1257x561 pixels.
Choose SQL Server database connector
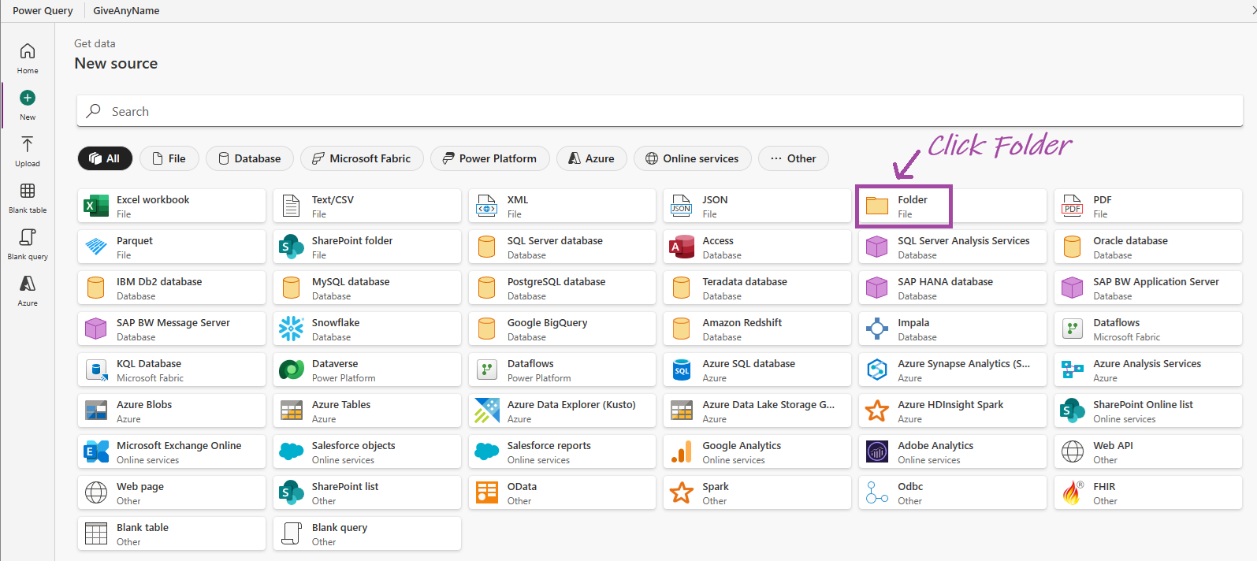click(x=562, y=247)
